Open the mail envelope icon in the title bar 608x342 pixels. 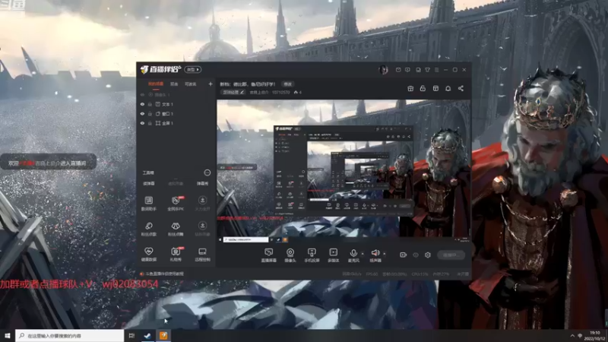point(398,70)
